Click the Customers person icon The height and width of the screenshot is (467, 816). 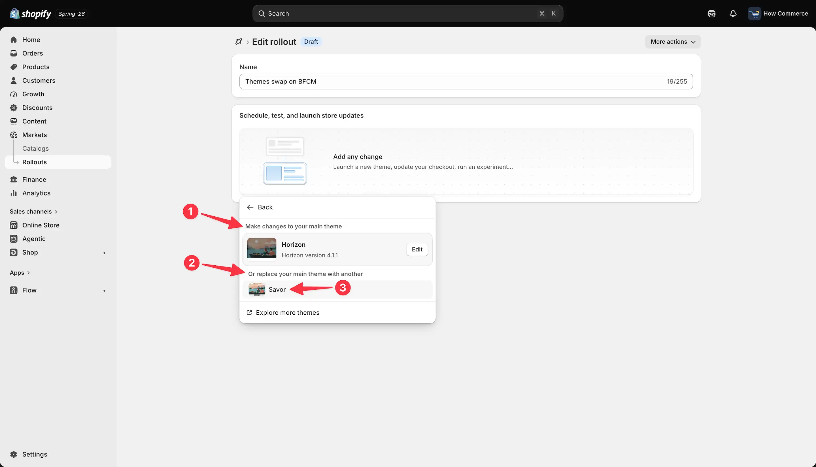[x=14, y=80]
